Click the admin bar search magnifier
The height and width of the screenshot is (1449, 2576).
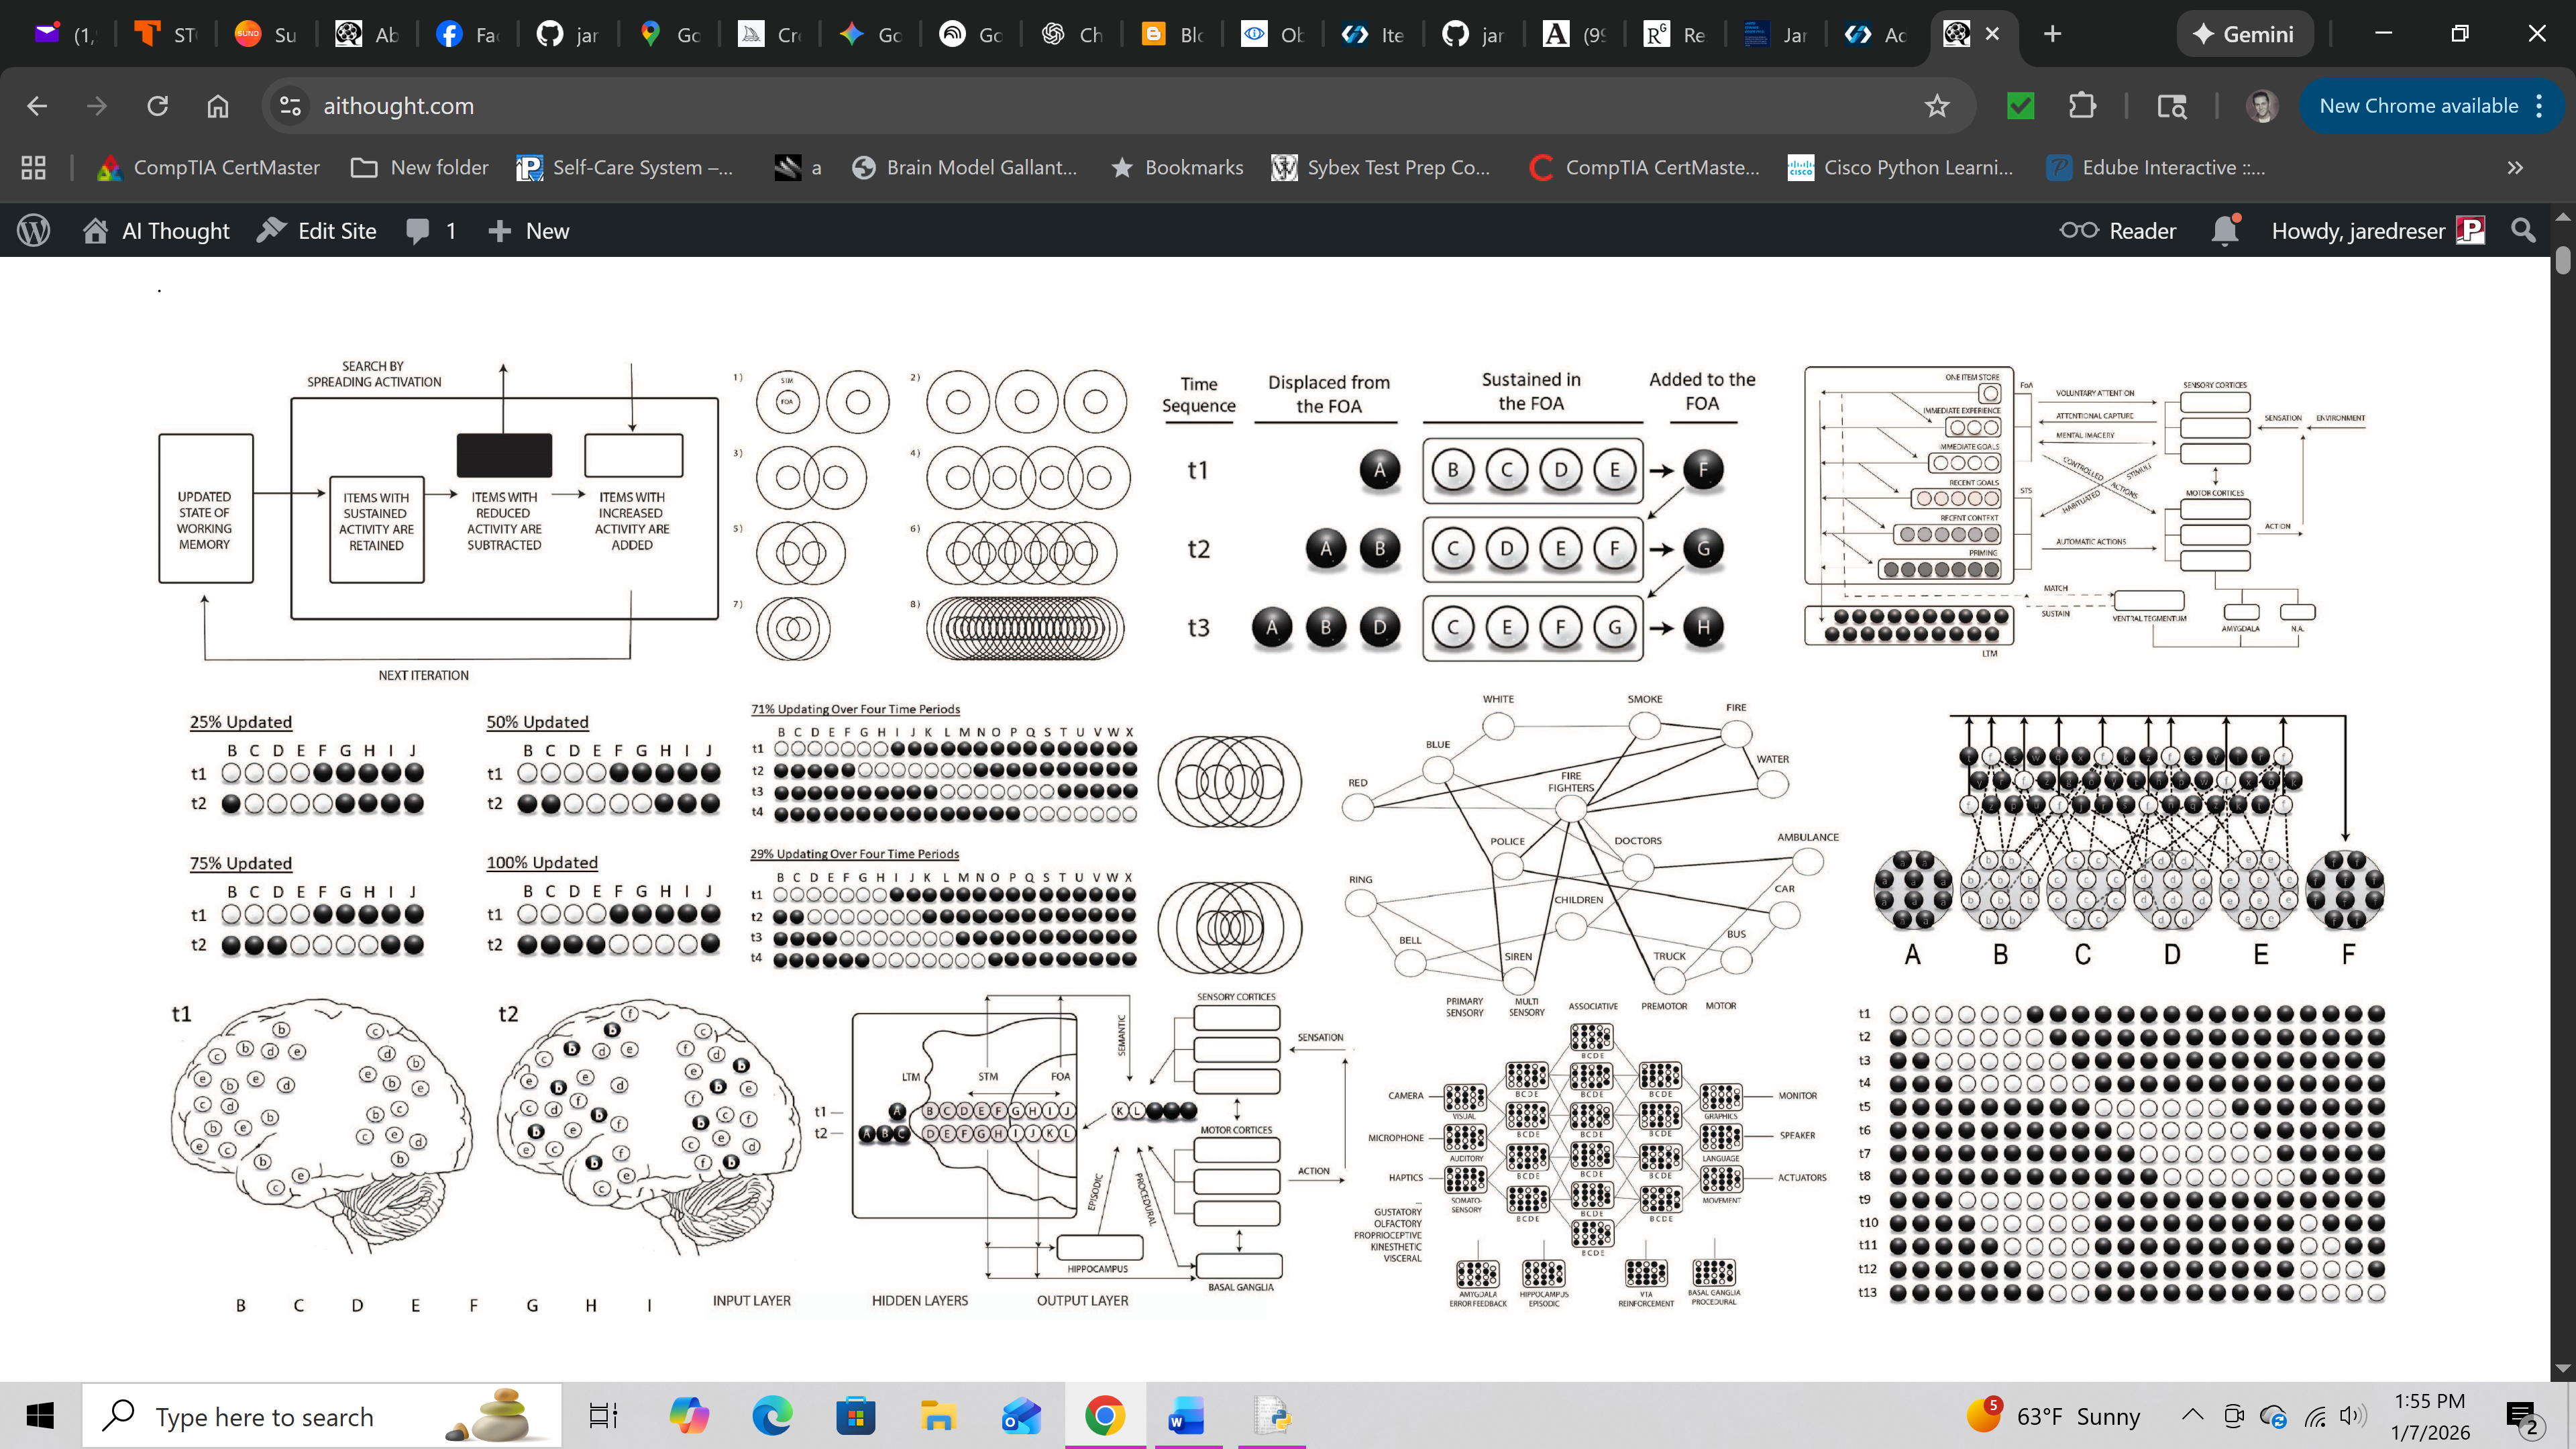[x=2524, y=231]
